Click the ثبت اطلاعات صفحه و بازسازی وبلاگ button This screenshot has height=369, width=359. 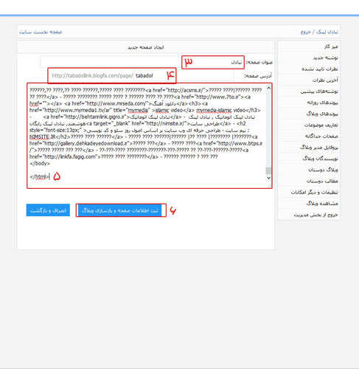pos(119,210)
